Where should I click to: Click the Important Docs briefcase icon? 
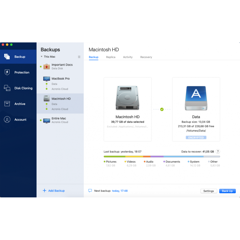pyautogui.click(x=46, y=66)
